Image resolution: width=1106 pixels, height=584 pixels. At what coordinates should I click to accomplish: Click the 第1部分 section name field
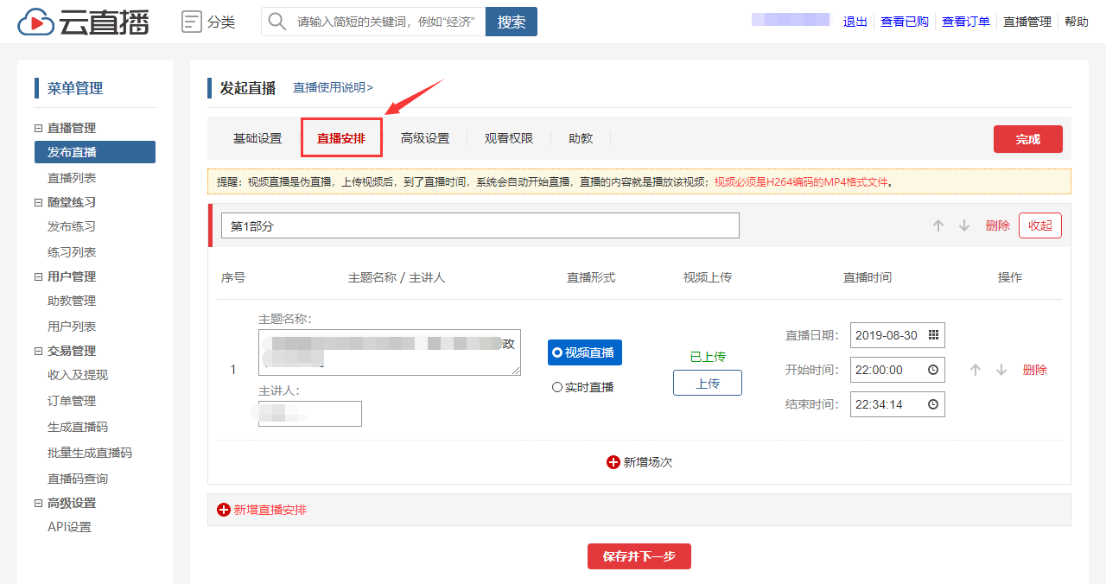pyautogui.click(x=480, y=225)
